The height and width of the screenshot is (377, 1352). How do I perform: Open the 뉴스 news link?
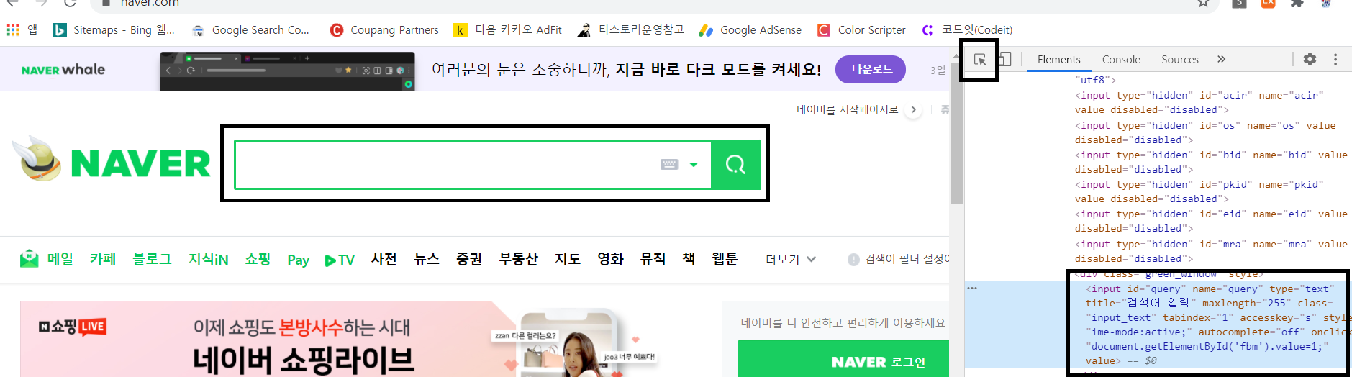click(427, 259)
